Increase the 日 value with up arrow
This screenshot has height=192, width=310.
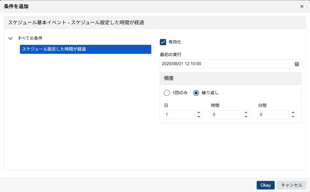[x=199, y=113]
